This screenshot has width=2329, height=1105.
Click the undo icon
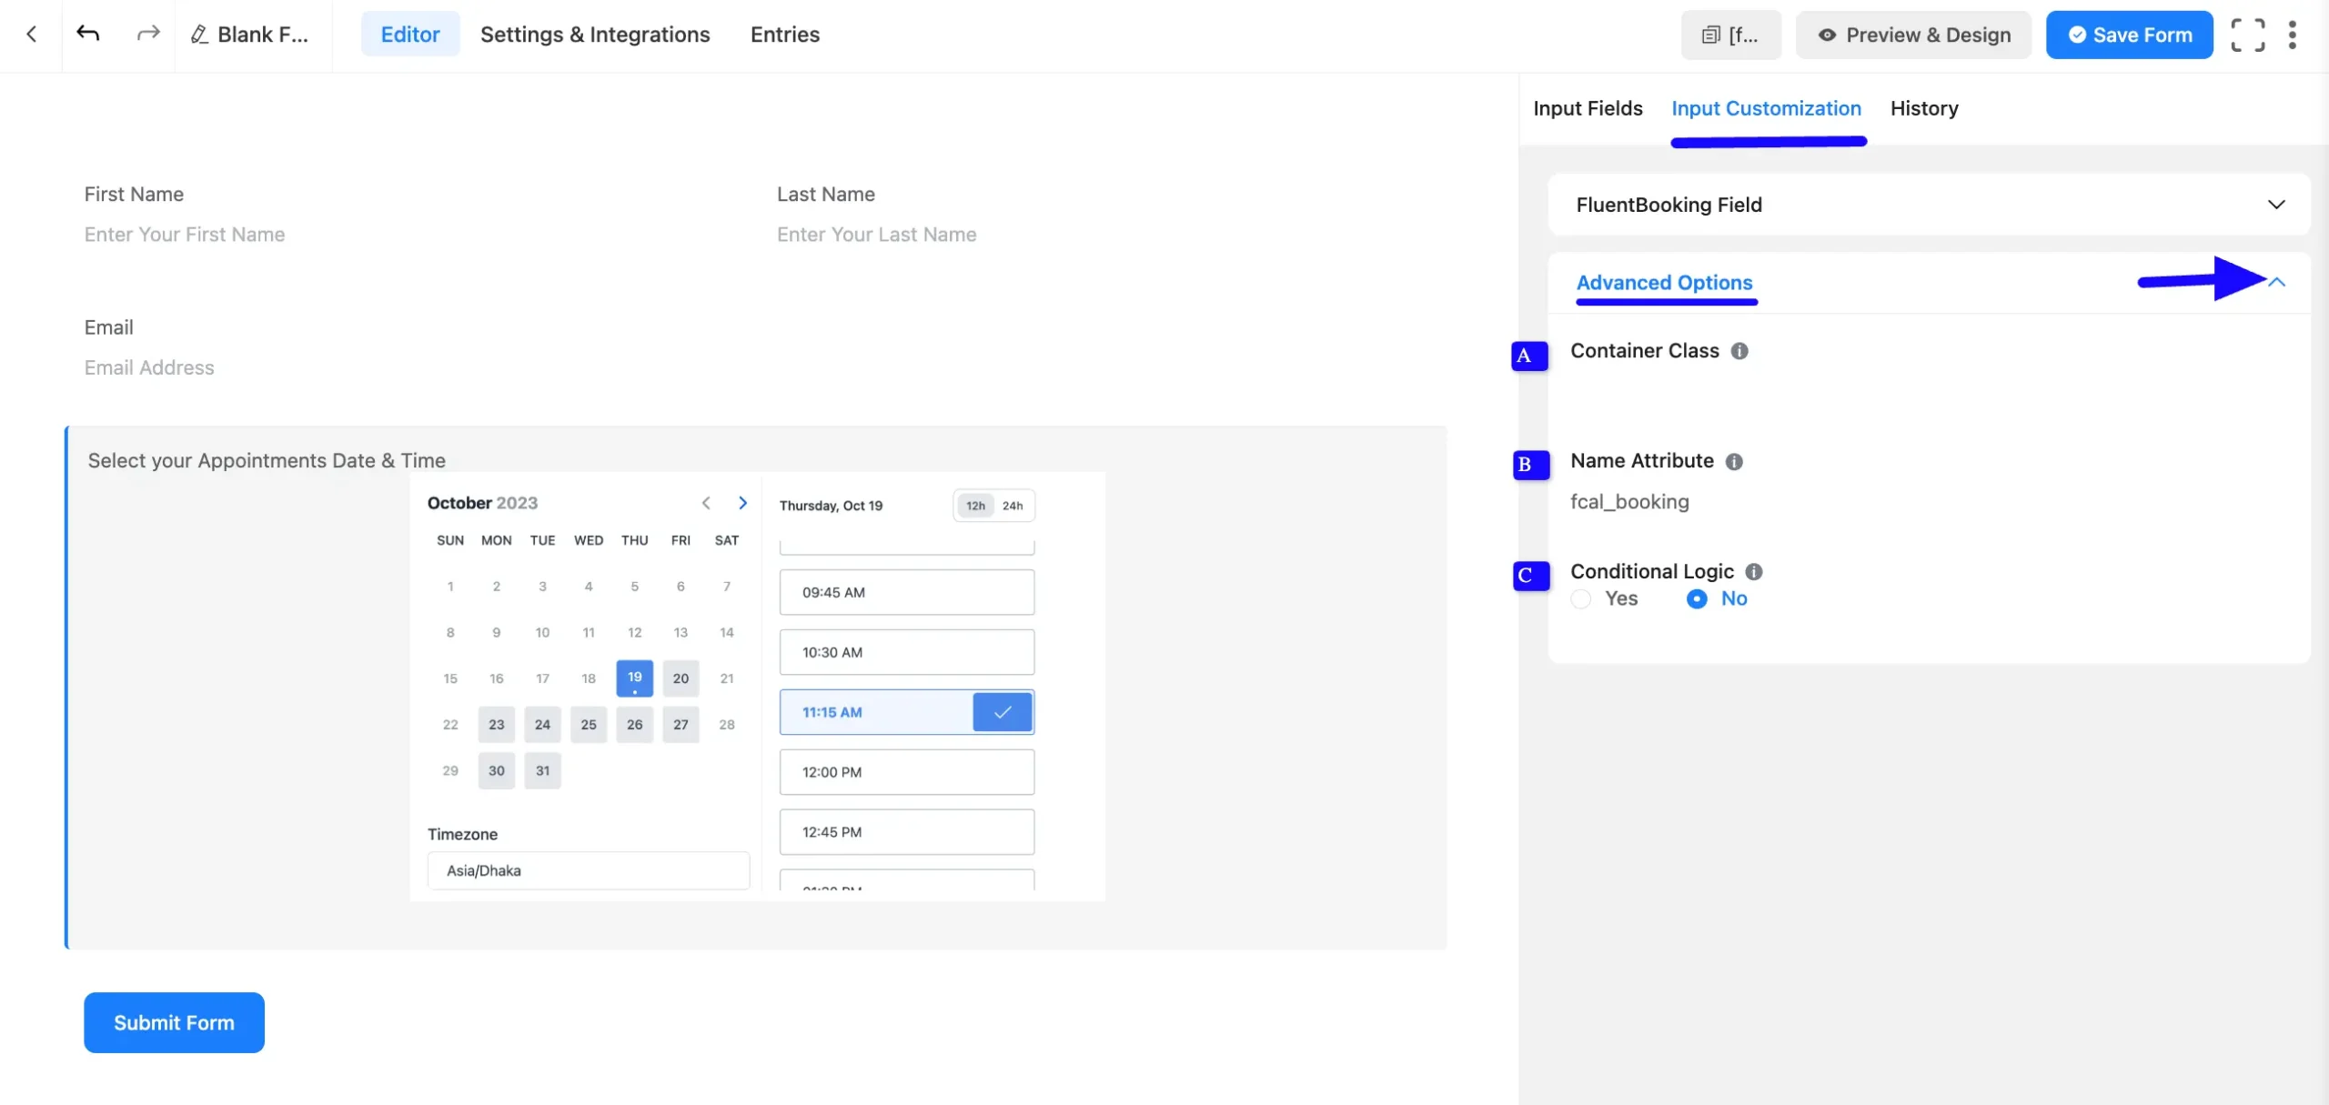(88, 35)
